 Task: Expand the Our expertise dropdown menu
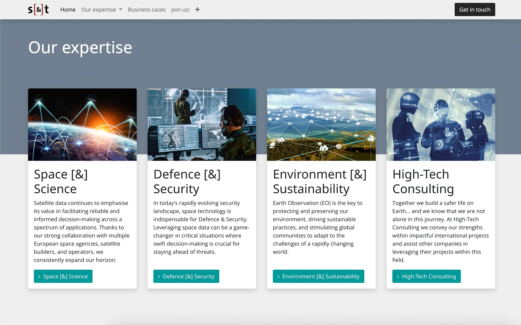tap(102, 10)
